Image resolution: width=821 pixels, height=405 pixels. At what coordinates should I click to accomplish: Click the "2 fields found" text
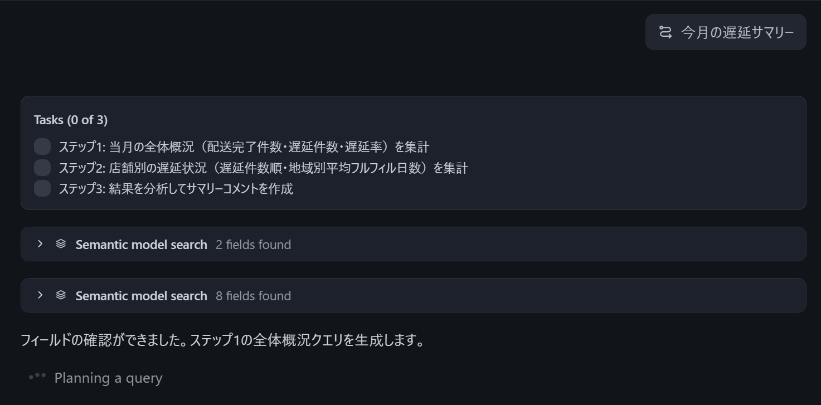click(x=253, y=245)
